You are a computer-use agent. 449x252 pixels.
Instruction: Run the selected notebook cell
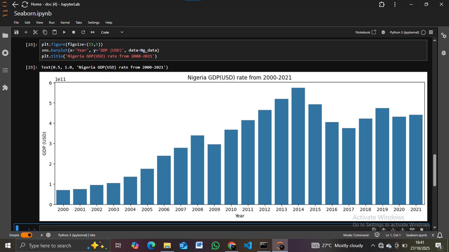(x=64, y=32)
